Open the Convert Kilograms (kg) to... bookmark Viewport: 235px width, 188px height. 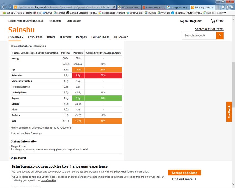82,13
